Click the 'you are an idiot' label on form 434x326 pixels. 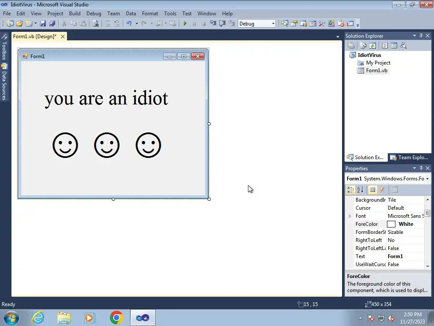(106, 98)
